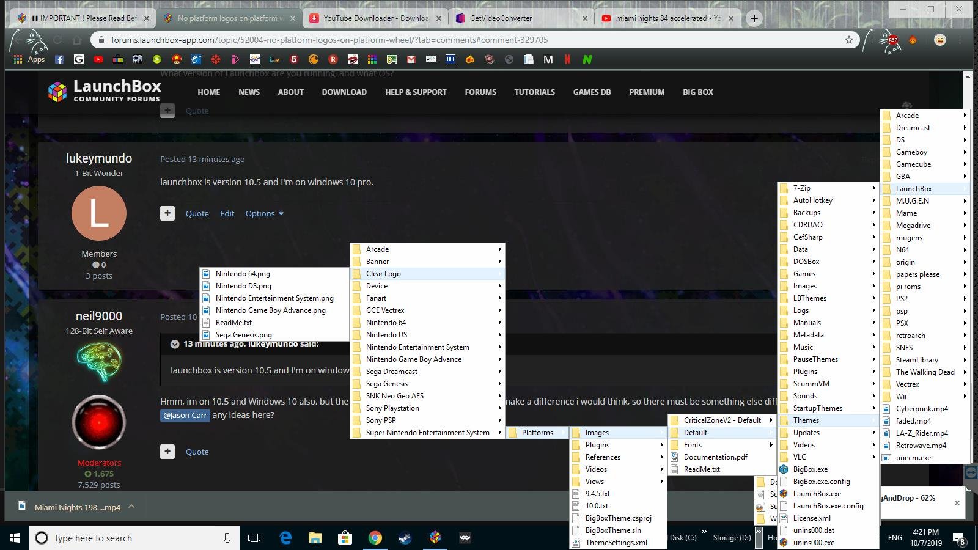Close the downloads bar

[x=957, y=503]
